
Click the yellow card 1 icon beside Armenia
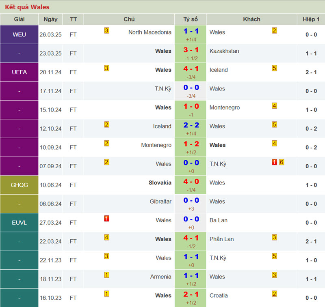point(106,275)
